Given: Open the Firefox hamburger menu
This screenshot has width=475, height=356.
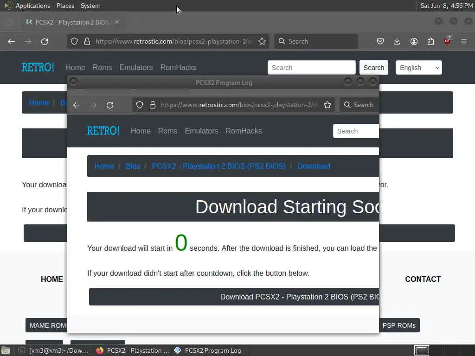Looking at the screenshot, I should 464,41.
